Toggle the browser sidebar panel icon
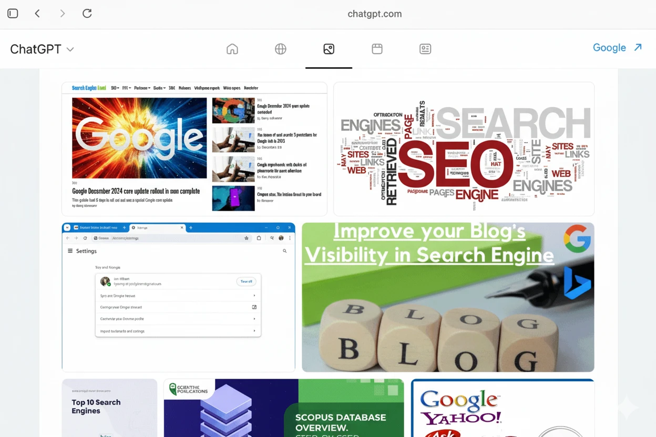 click(13, 14)
